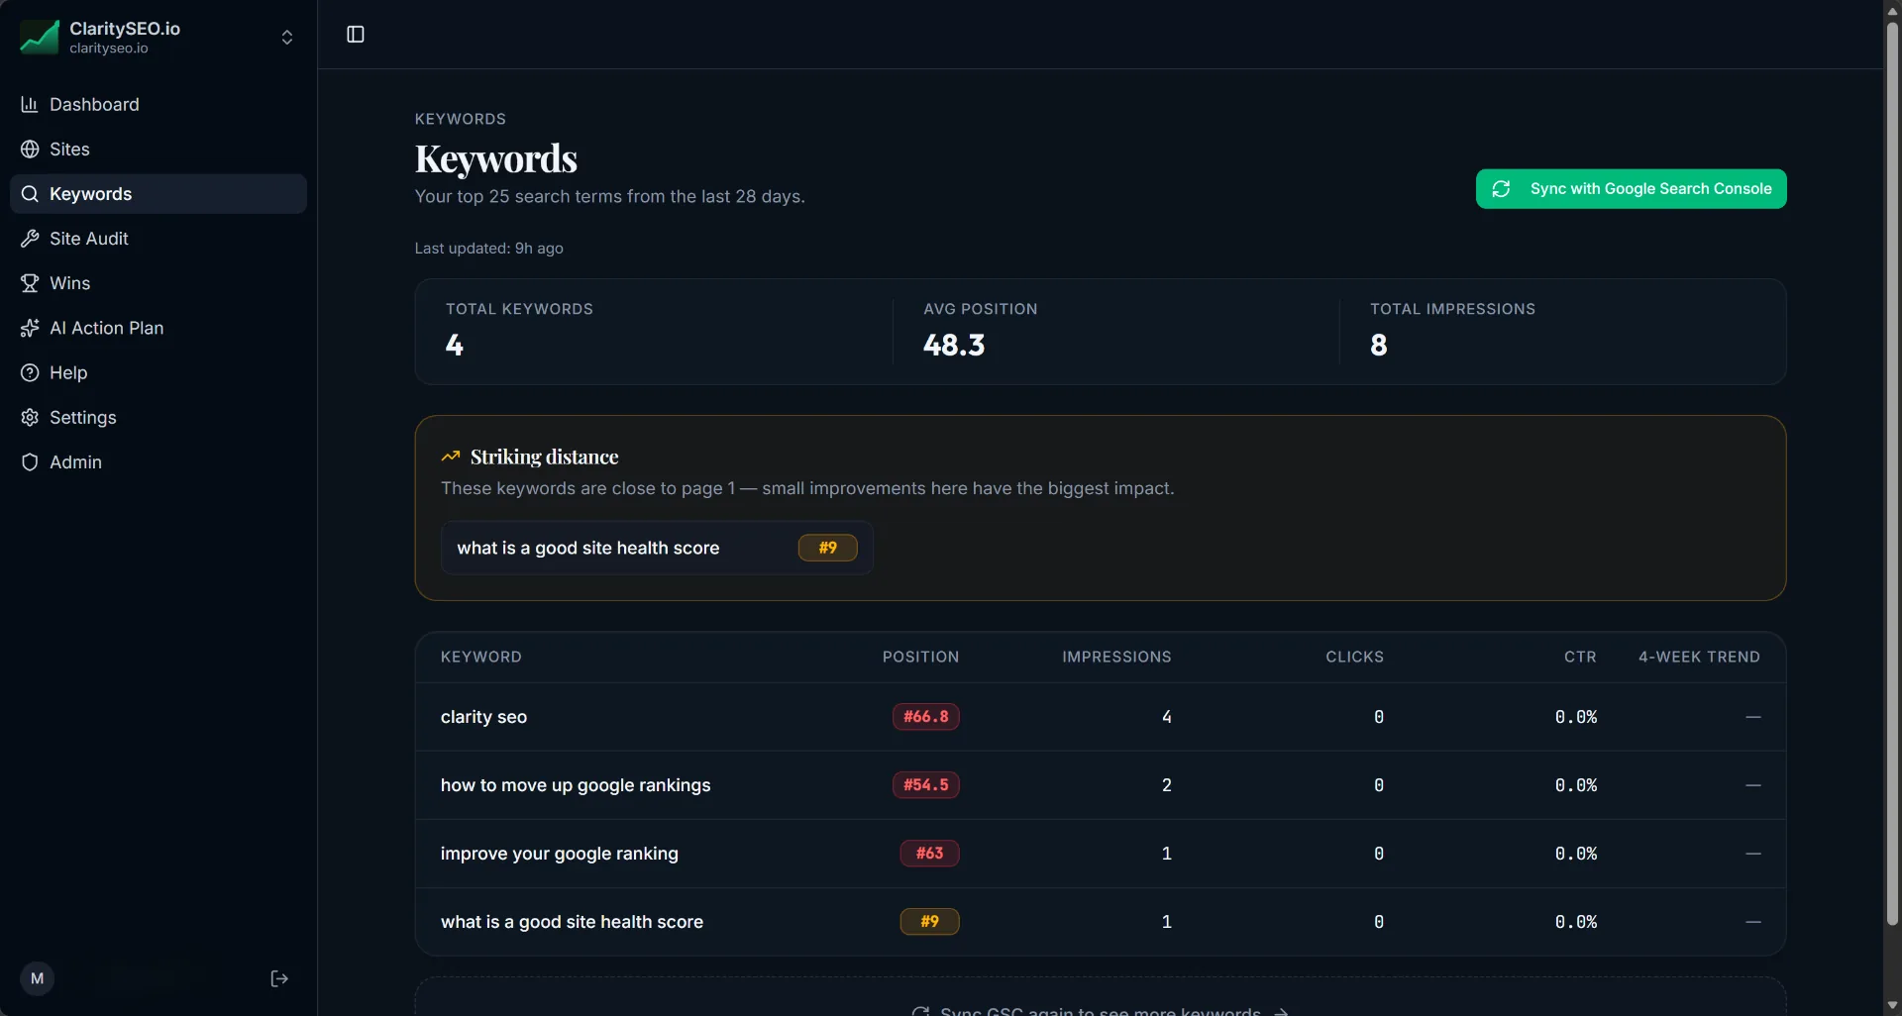The width and height of the screenshot is (1902, 1016).
Task: Select the Keywords nav entry
Action: pos(91,194)
